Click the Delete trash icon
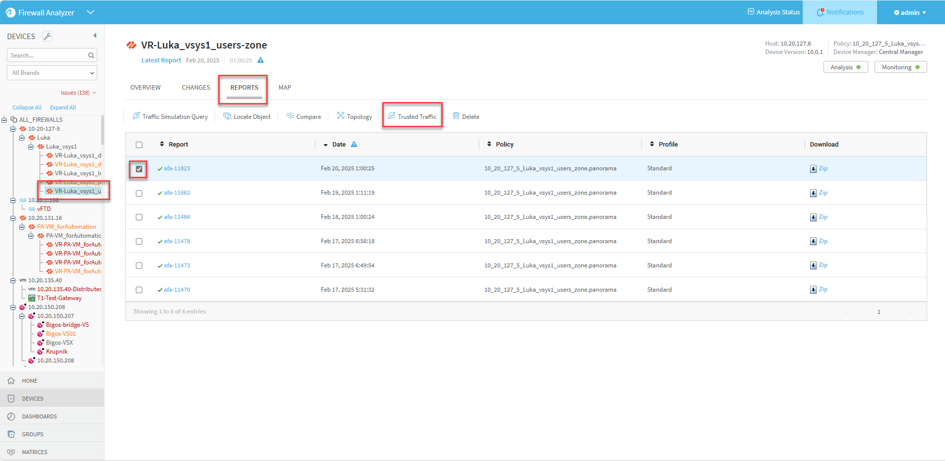945x461 pixels. coord(456,116)
